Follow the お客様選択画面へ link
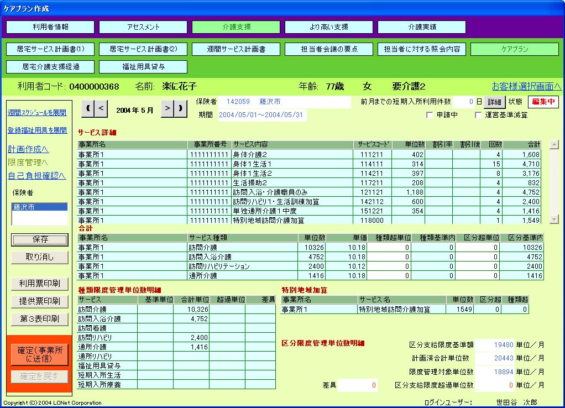Image resolution: width=565 pixels, height=408 pixels. (x=526, y=86)
